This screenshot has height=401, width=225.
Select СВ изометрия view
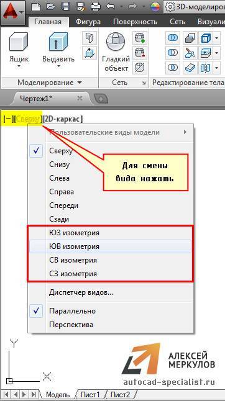pos(110,260)
